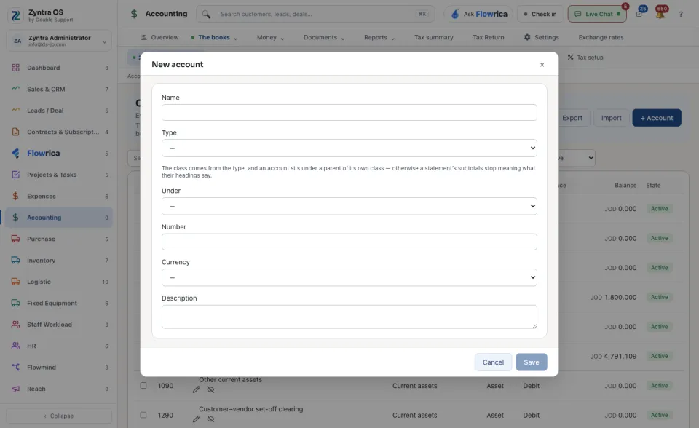Open Sales & CRM sidebar icon
The width and height of the screenshot is (699, 428).
[x=15, y=89]
